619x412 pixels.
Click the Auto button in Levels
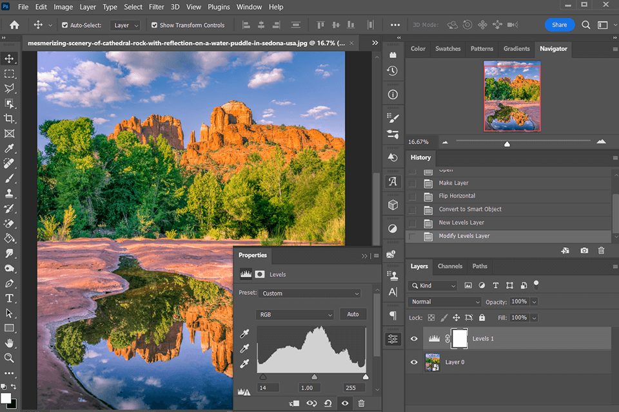pyautogui.click(x=353, y=315)
